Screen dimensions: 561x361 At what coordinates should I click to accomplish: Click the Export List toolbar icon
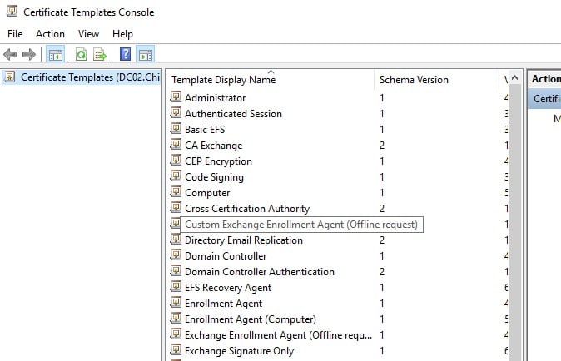click(100, 55)
